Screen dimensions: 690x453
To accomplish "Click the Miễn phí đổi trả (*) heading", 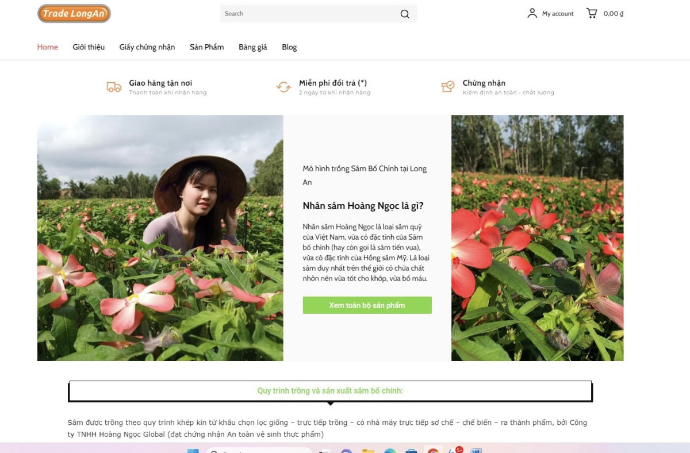I will point(333,83).
